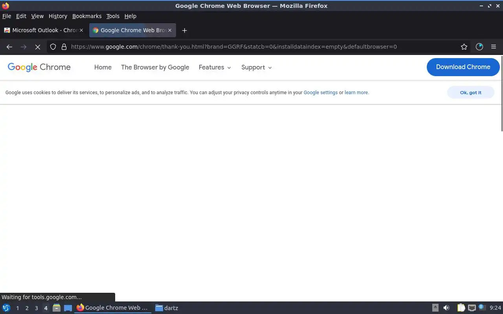The height and width of the screenshot is (314, 503).
Task: Expand the Support dropdown
Action: click(x=257, y=67)
